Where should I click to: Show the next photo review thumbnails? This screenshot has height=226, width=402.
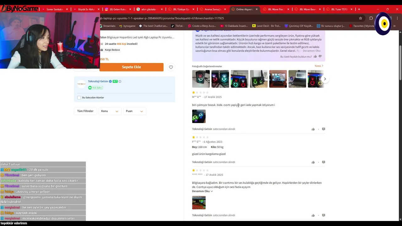pos(325,79)
